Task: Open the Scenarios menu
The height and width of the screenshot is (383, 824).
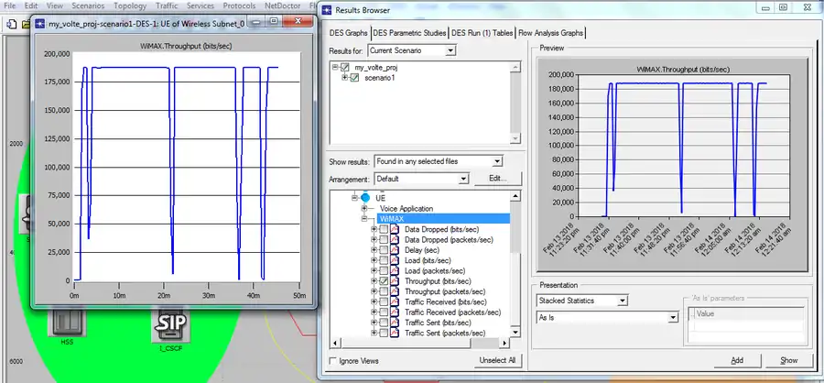Action: click(x=88, y=5)
